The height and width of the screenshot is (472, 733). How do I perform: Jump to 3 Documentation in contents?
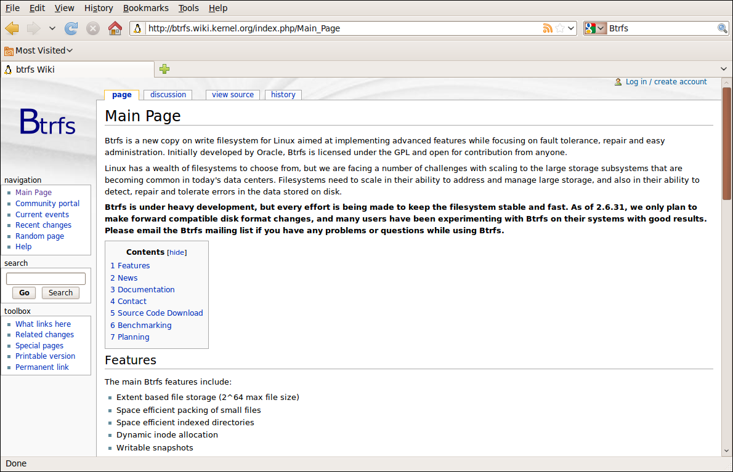tap(142, 289)
